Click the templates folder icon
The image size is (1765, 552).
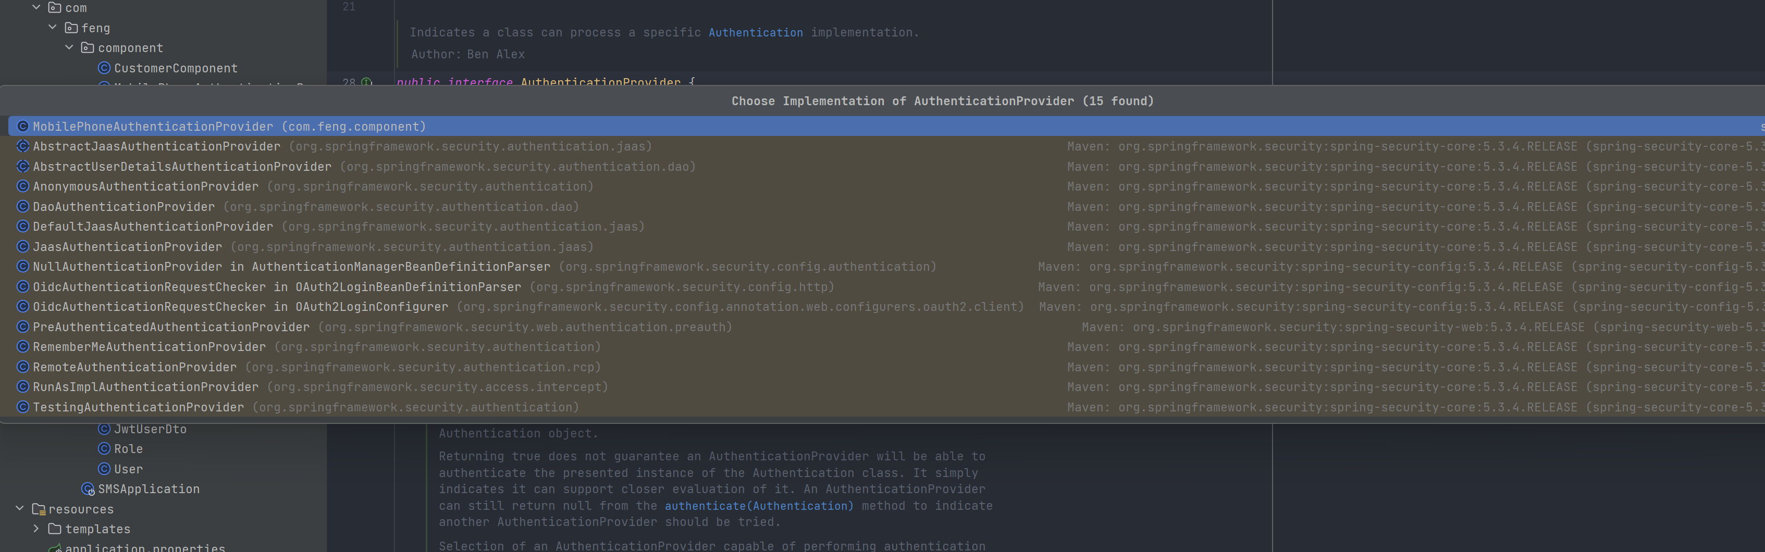point(55,529)
